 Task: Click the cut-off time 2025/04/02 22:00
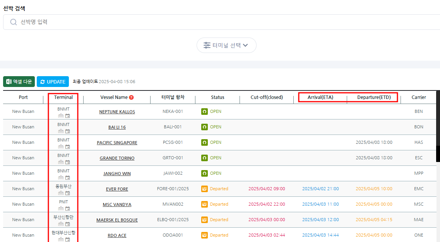267,204
